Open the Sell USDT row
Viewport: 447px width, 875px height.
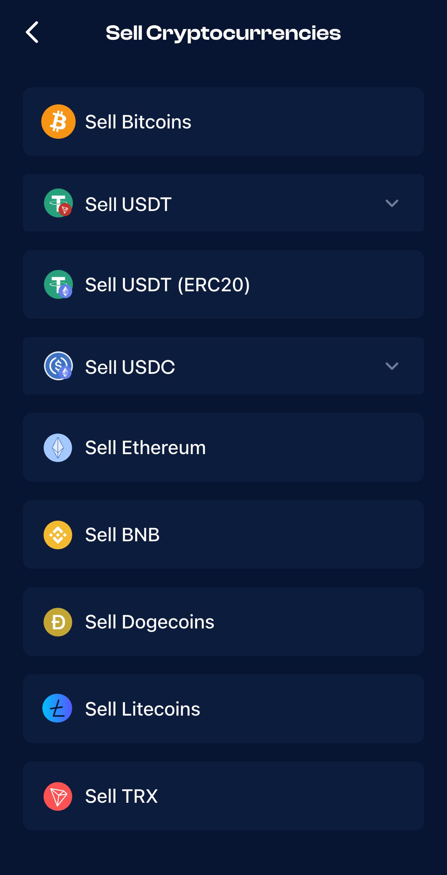(223, 203)
